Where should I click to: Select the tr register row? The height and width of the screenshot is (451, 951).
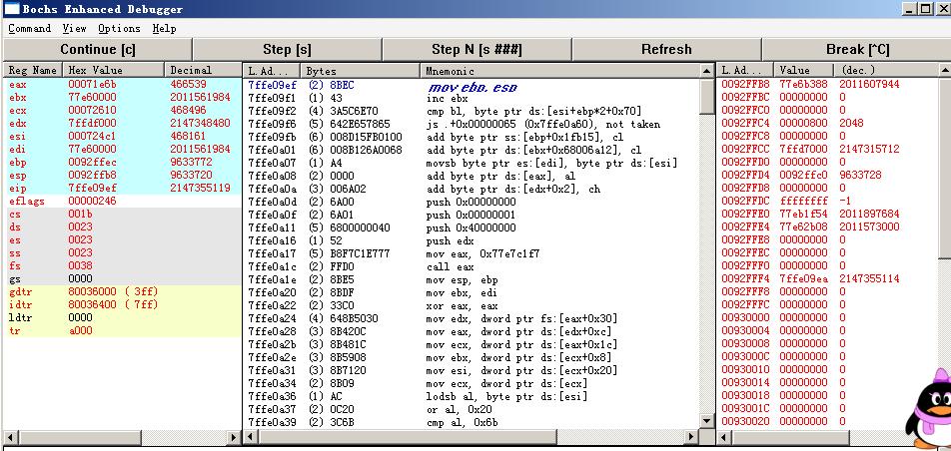click(123, 331)
